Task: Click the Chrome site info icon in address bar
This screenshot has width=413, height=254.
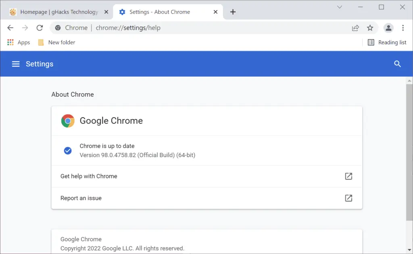Action: [58, 28]
